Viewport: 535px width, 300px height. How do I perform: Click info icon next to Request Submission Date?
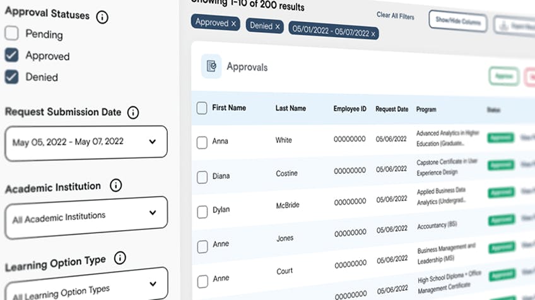(x=133, y=112)
